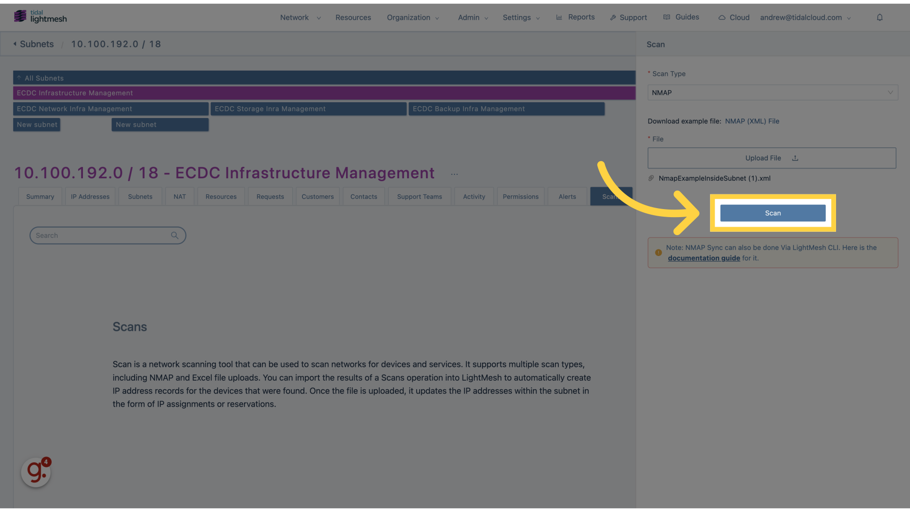Download the NMAP (XML) File example
This screenshot has width=910, height=512.
[752, 121]
